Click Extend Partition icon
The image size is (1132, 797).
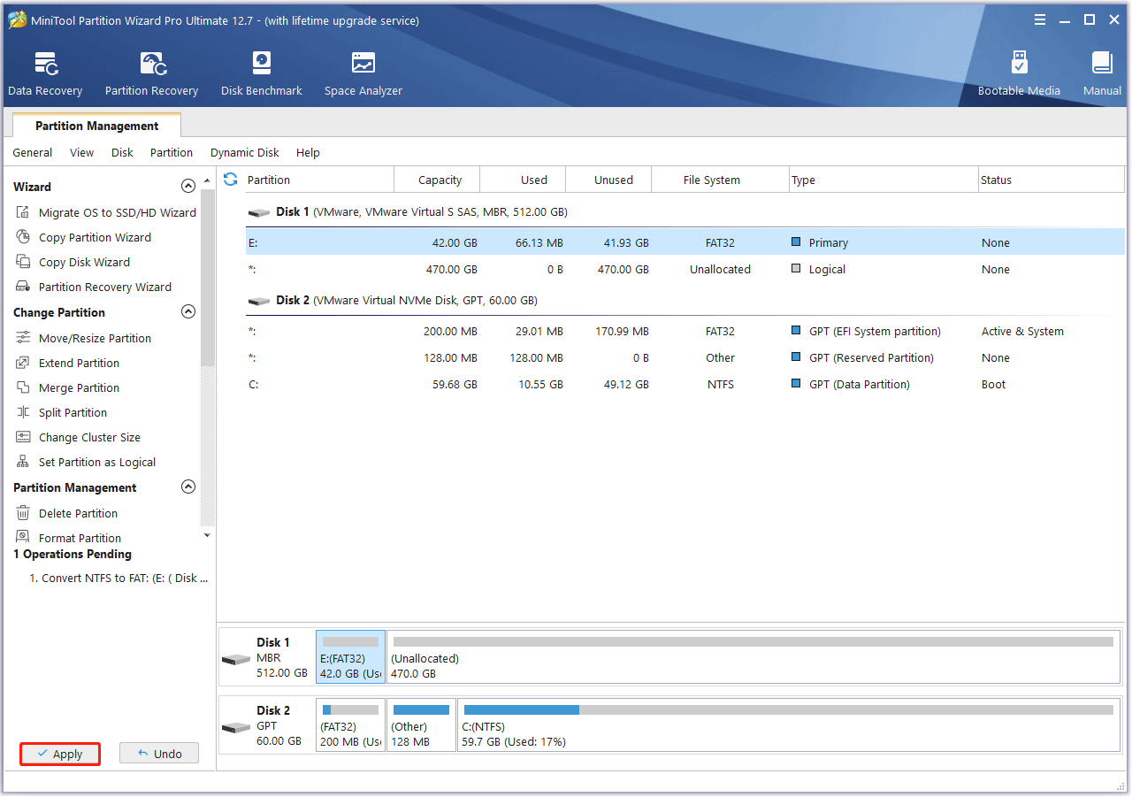coord(23,363)
